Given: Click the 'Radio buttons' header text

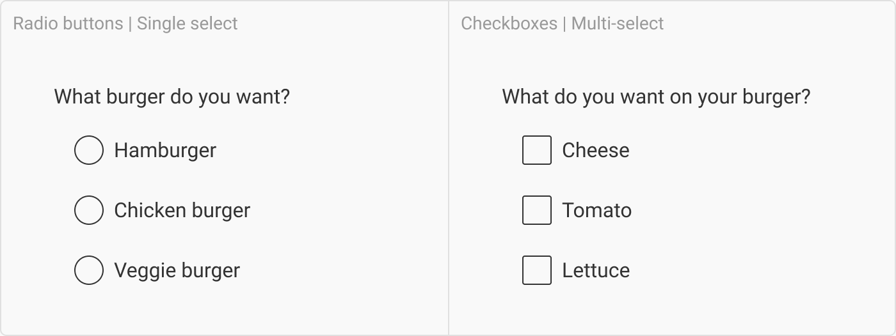Looking at the screenshot, I should (68, 24).
